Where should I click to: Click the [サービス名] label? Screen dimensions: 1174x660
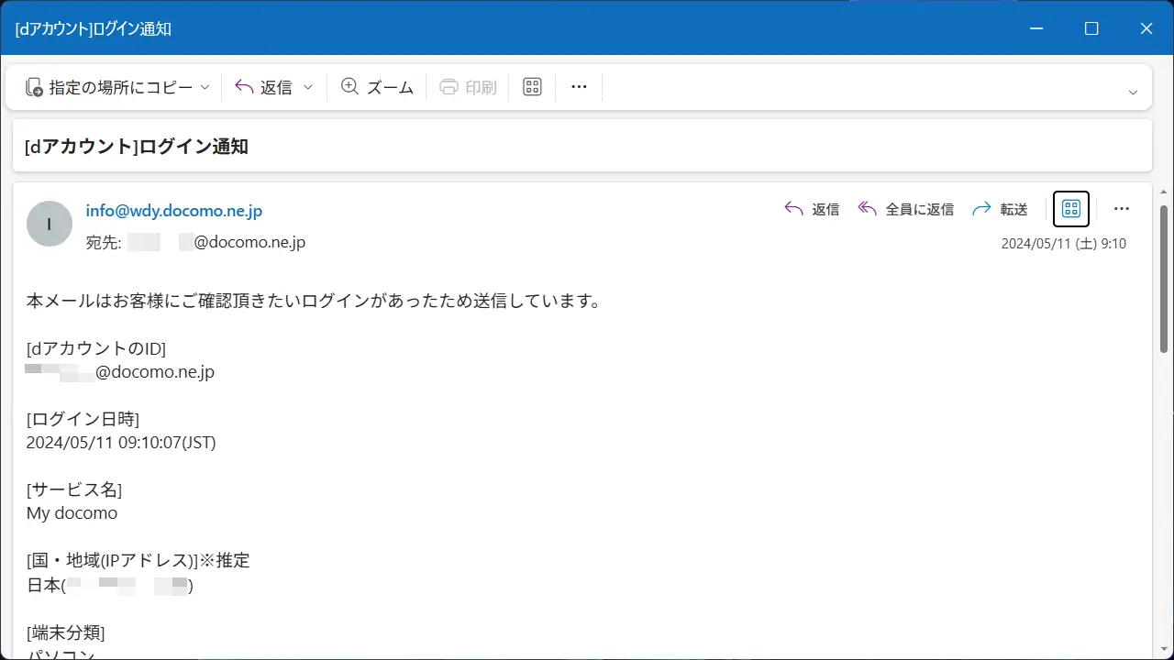74,490
